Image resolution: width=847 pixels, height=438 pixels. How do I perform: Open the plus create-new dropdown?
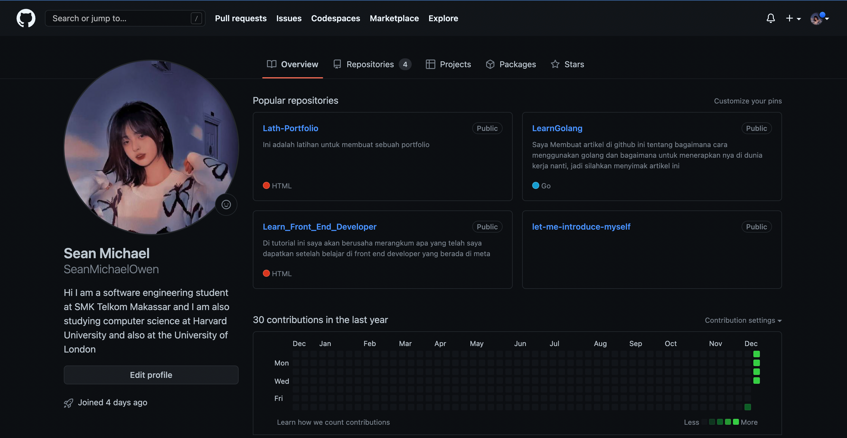tap(793, 18)
